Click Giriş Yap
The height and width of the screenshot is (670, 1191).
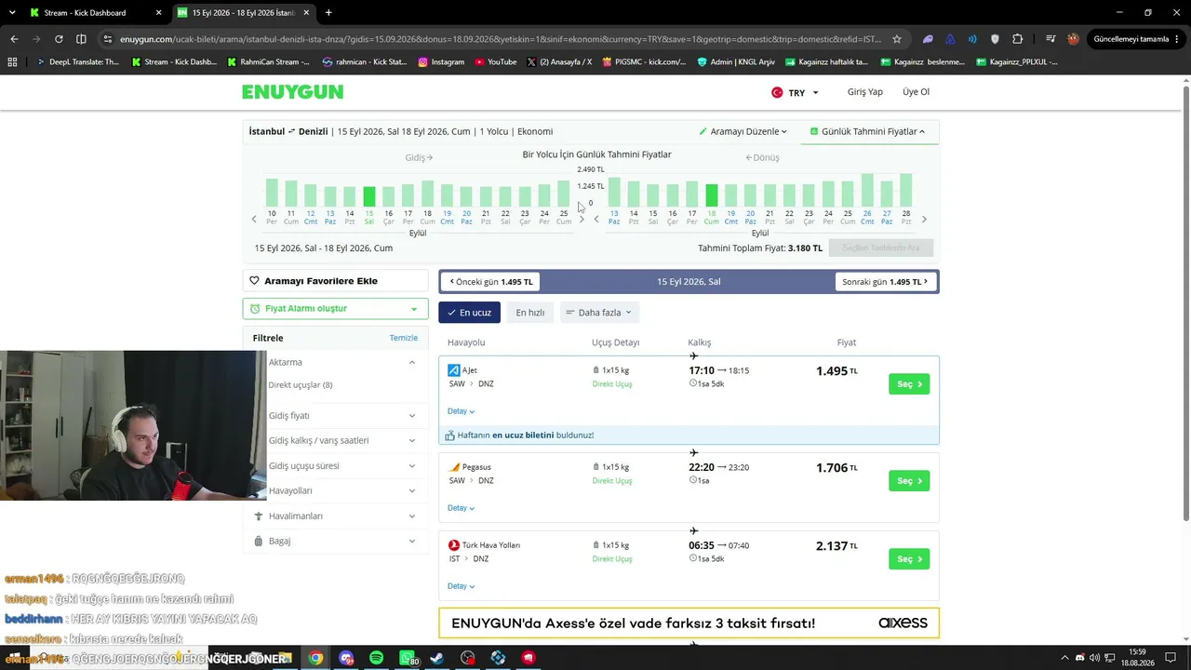point(864,92)
